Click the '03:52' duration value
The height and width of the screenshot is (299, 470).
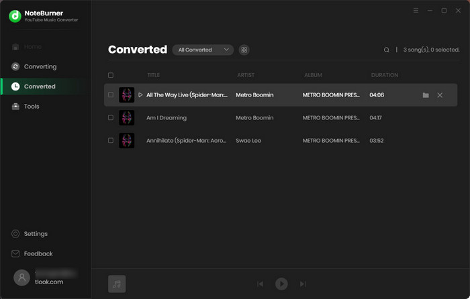click(377, 141)
